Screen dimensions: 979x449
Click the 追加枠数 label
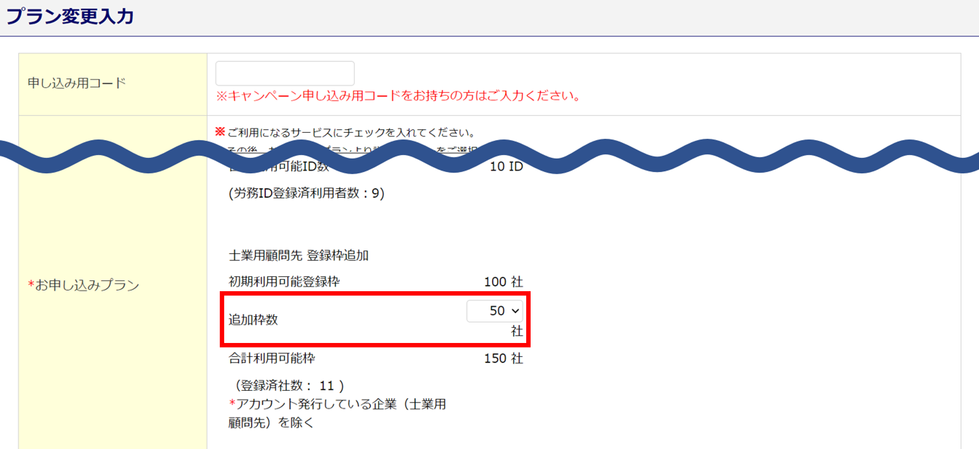click(x=253, y=320)
